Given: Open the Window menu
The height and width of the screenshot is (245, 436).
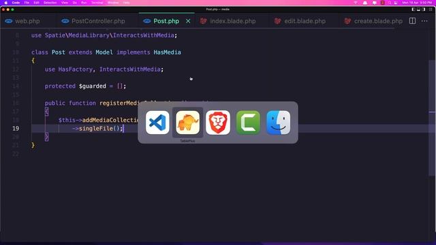Looking at the screenshot, I should [113, 3].
